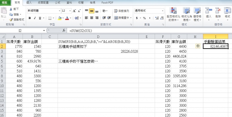The image size is (232, 117).
Task: Open the font size dropdown 12
Action: tap(70, 11)
